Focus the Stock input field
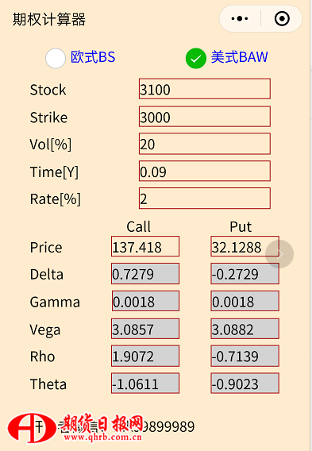312x451 pixels. pos(205,89)
